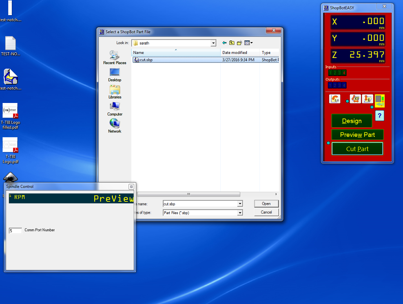Go to Desktop in dialog sidebar
Screen dimensions: 403x304
click(115, 75)
